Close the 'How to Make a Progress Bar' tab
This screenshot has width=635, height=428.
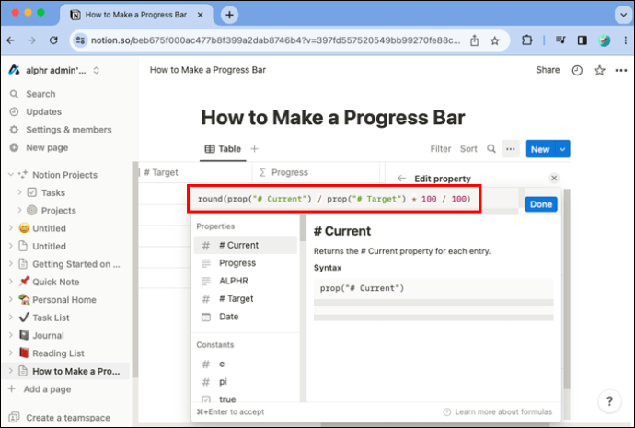tap(200, 15)
